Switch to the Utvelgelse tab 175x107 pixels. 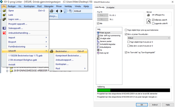click(110, 7)
